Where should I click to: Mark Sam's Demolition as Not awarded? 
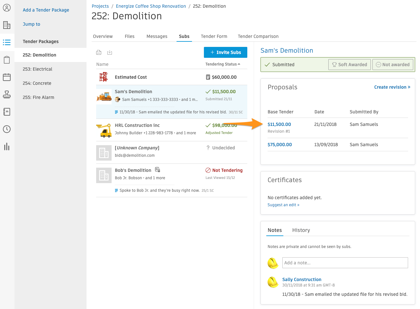click(x=393, y=65)
